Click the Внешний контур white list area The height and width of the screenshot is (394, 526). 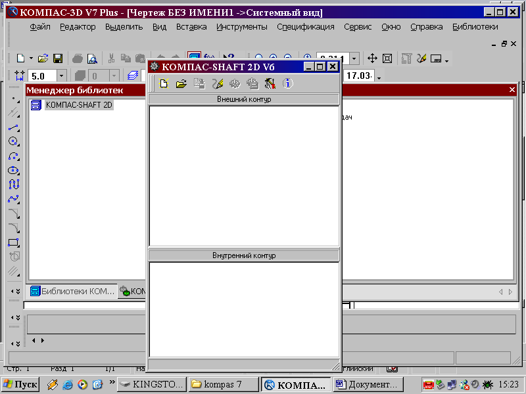coord(244,176)
